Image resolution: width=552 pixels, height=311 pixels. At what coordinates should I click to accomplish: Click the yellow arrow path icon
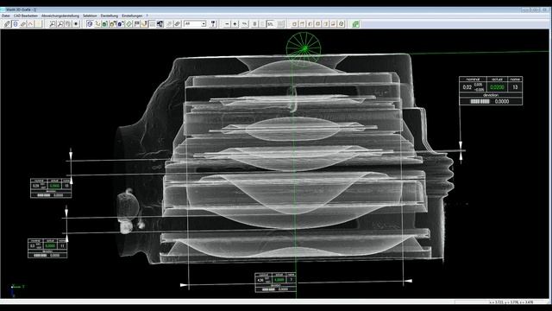click(x=97, y=24)
